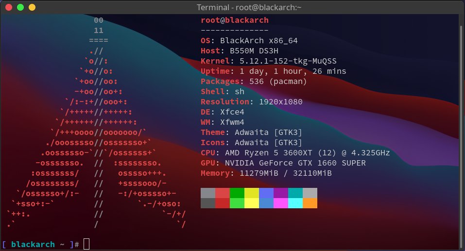Click the green window button
The image size is (465, 251).
(x=20, y=7)
